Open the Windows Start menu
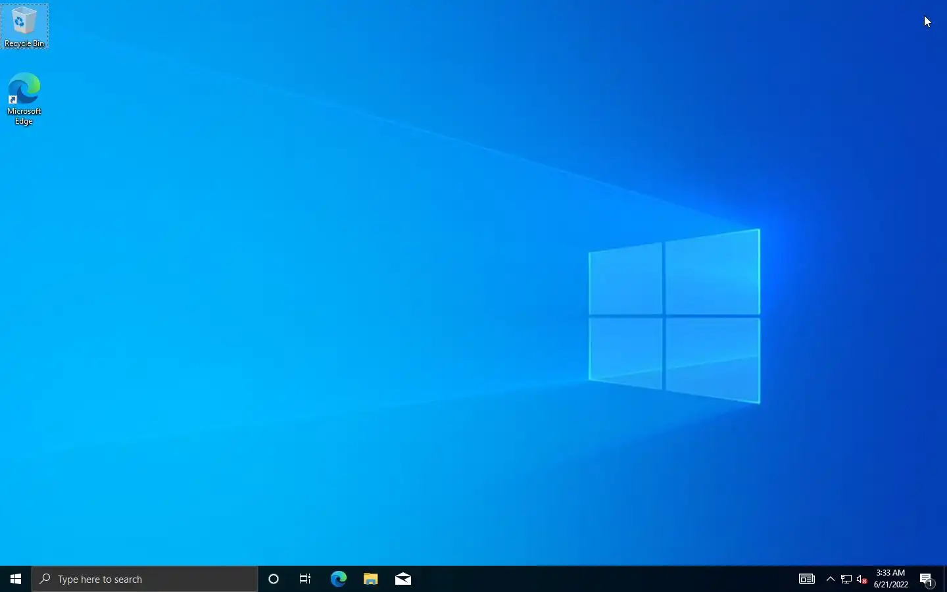947x592 pixels. pos(16,579)
